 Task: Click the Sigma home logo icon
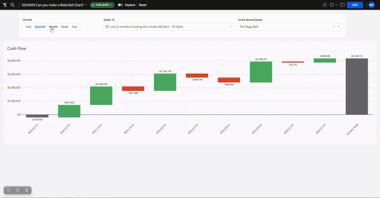5,5
